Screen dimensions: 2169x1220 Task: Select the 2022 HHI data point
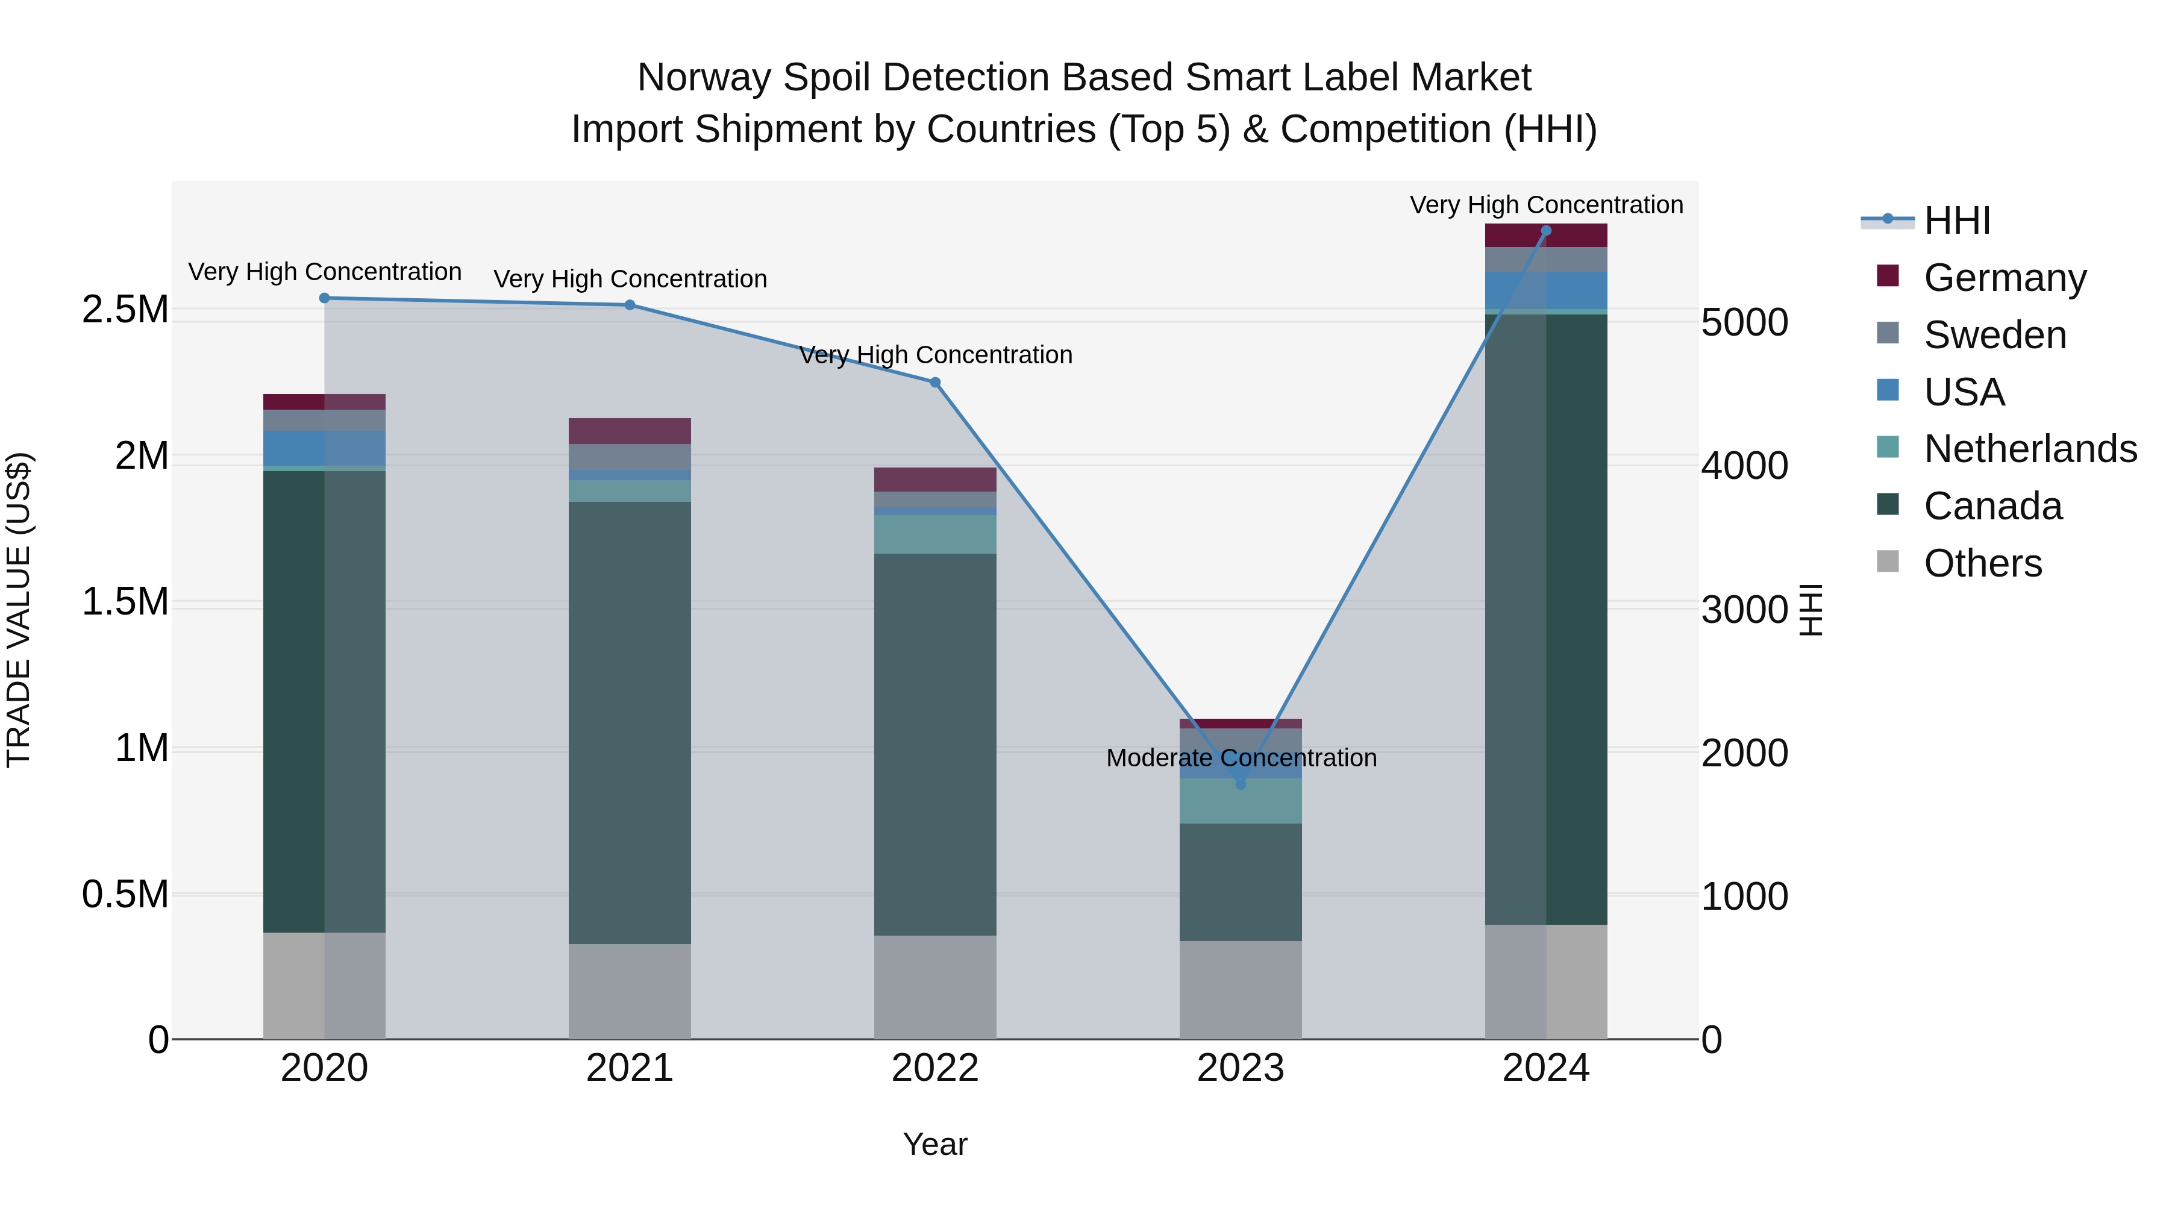[934, 382]
